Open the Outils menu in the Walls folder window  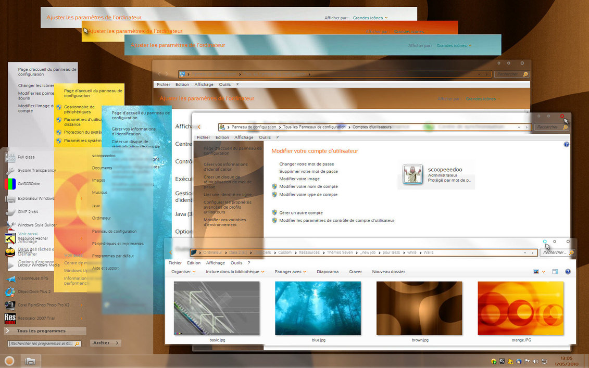click(x=236, y=263)
